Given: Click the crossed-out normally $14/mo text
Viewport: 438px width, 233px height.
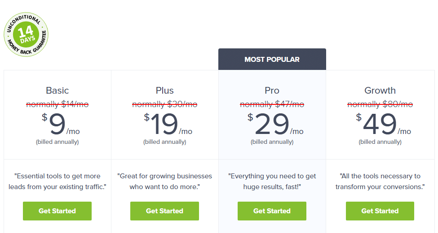Looking at the screenshot, I should [x=58, y=104].
